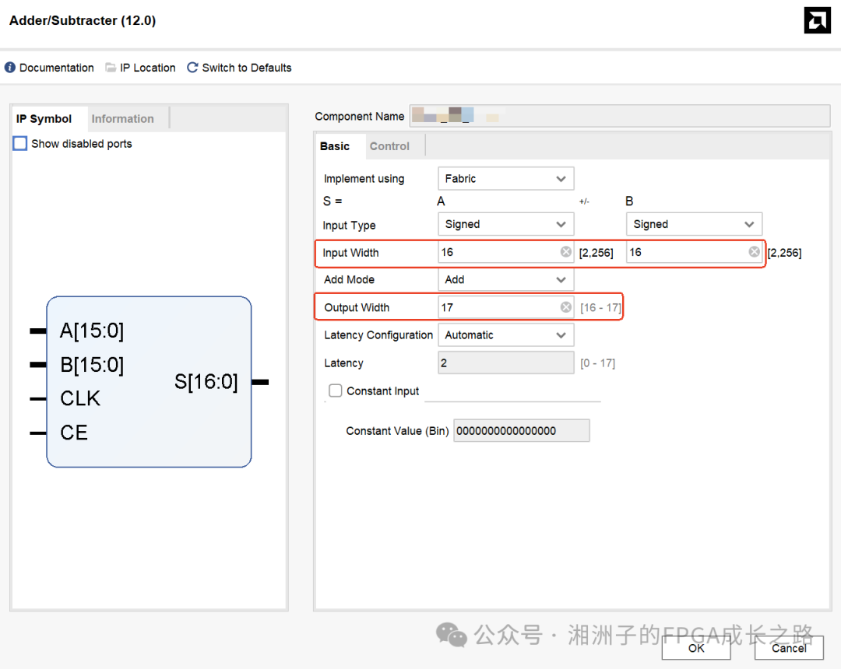Viewport: 841px width, 669px height.
Task: Click the Constant Value (Bin) field
Action: [521, 431]
